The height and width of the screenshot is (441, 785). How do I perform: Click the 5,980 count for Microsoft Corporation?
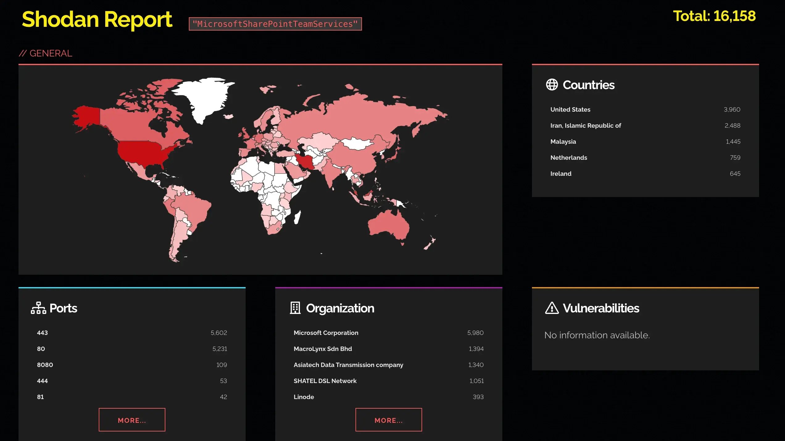tap(476, 333)
